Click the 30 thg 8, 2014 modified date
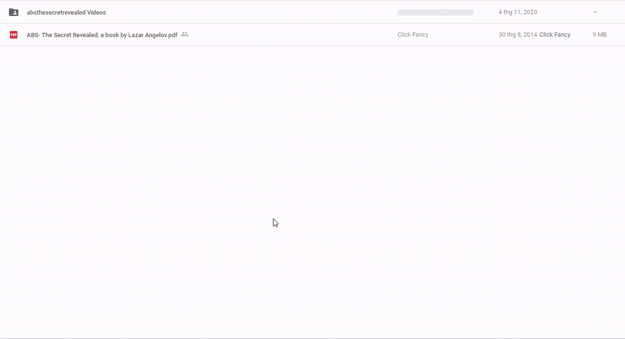The width and height of the screenshot is (625, 339). click(x=518, y=34)
